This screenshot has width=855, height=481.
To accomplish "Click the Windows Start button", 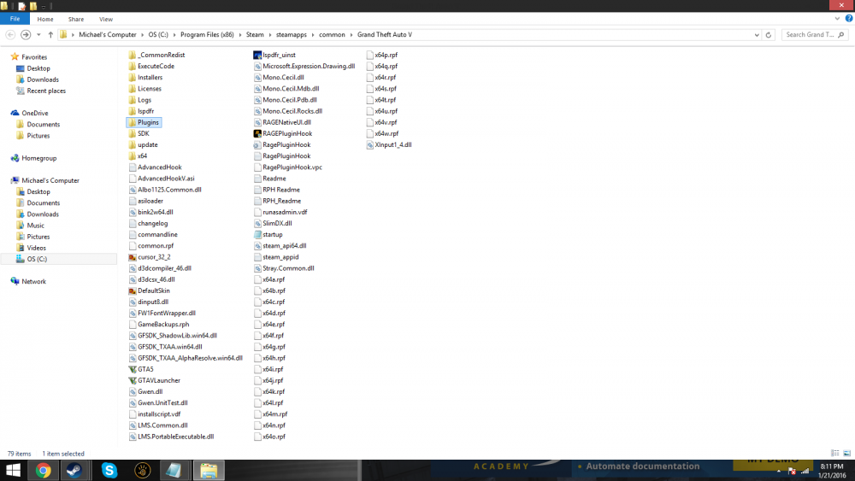I will pyautogui.click(x=13, y=470).
